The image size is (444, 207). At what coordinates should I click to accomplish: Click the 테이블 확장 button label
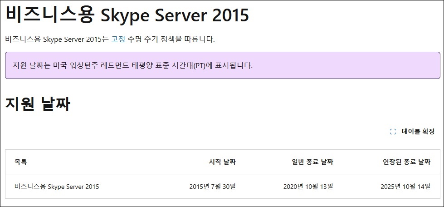(x=418, y=132)
